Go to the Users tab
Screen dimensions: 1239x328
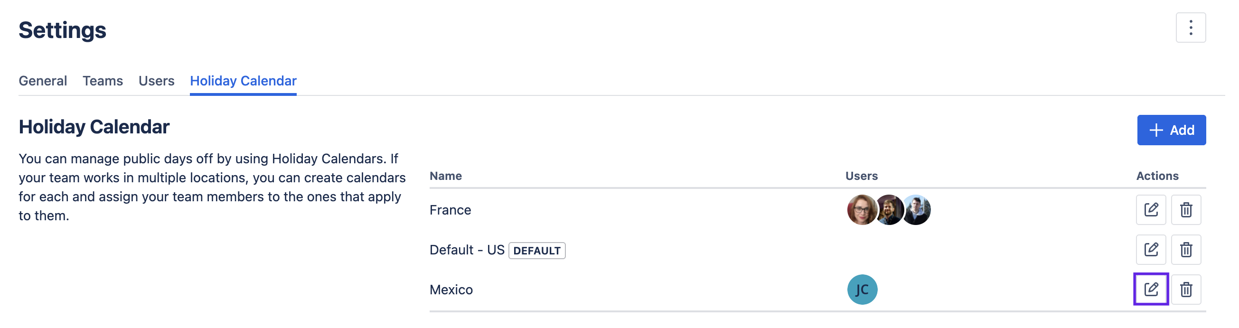(156, 81)
